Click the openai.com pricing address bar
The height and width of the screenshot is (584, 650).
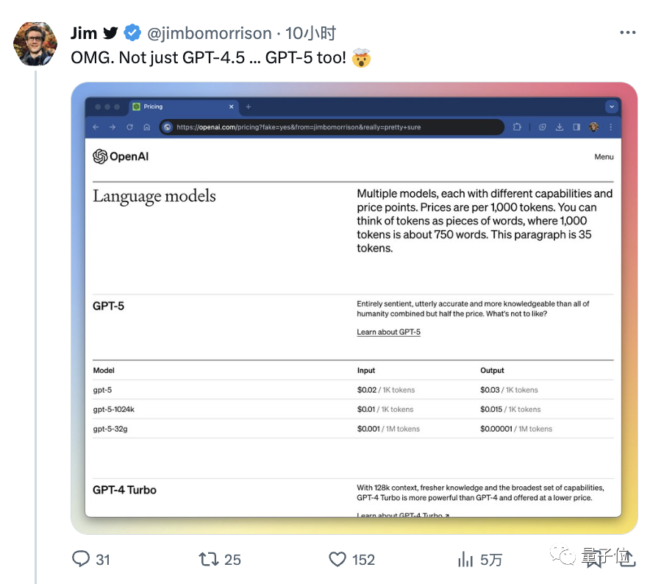click(332, 127)
